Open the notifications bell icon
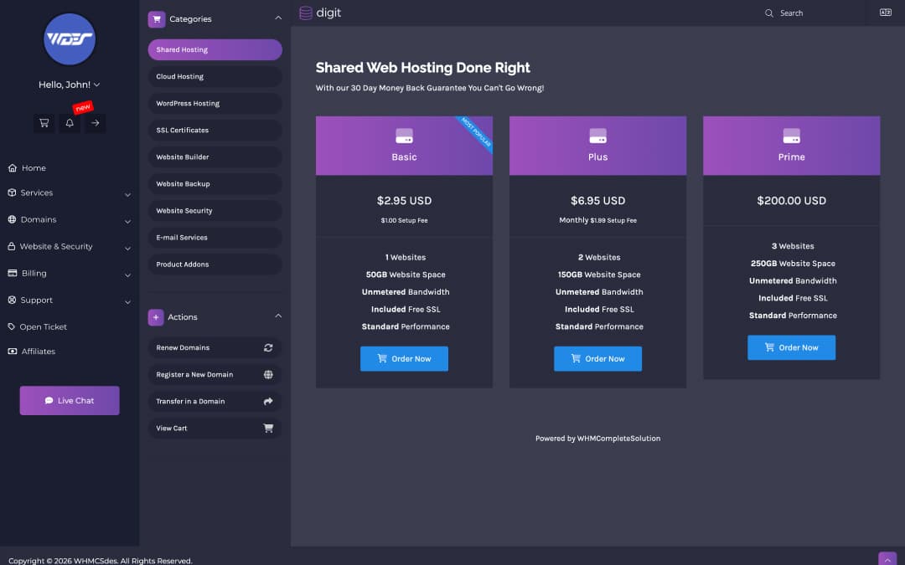Image resolution: width=905 pixels, height=565 pixels. tap(70, 123)
